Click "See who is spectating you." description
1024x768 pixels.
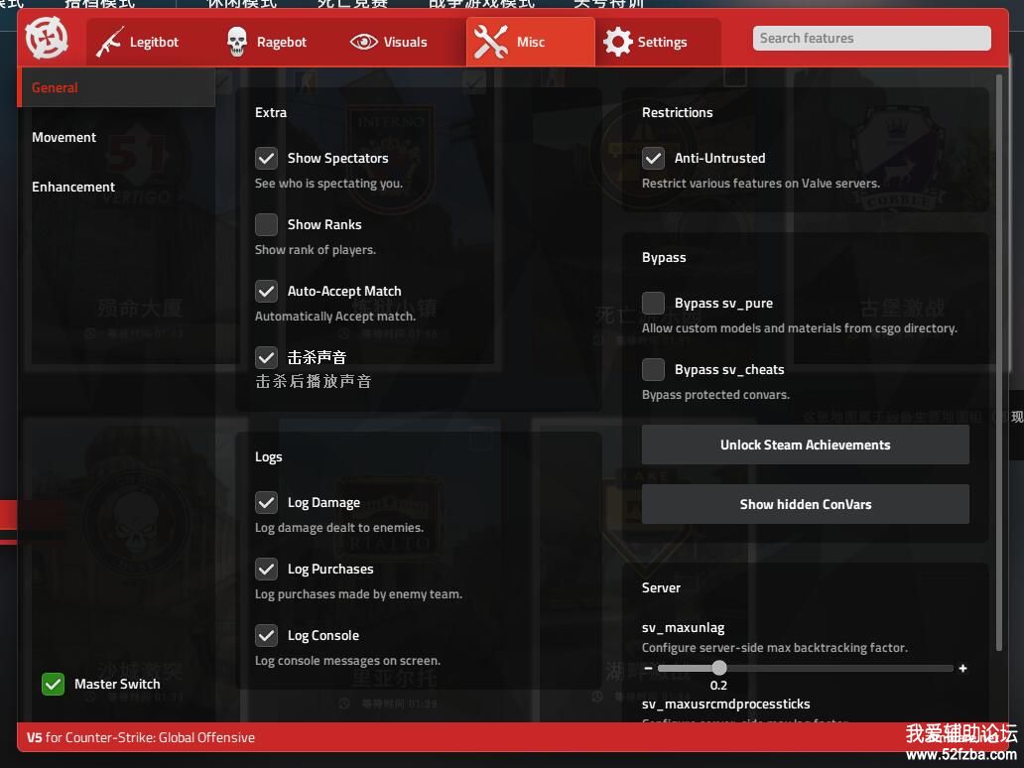pyautogui.click(x=328, y=184)
